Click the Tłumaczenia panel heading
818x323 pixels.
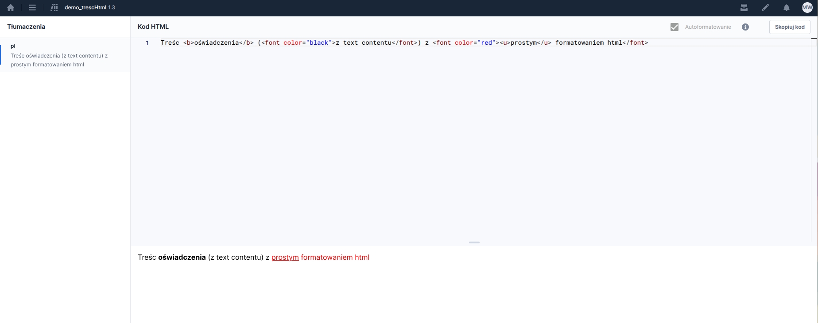pos(26,27)
